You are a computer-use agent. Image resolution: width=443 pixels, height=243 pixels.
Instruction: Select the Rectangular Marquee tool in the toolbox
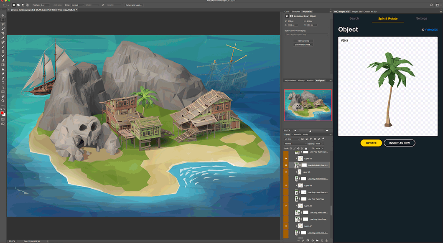click(3, 20)
